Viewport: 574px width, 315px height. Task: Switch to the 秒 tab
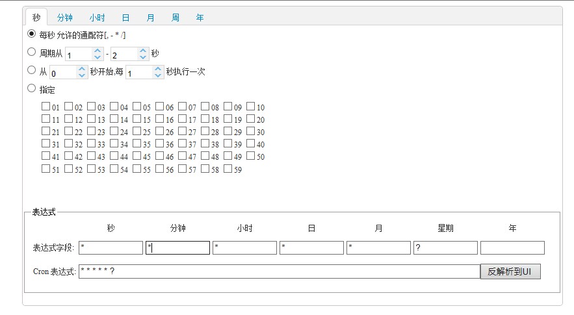(x=36, y=17)
